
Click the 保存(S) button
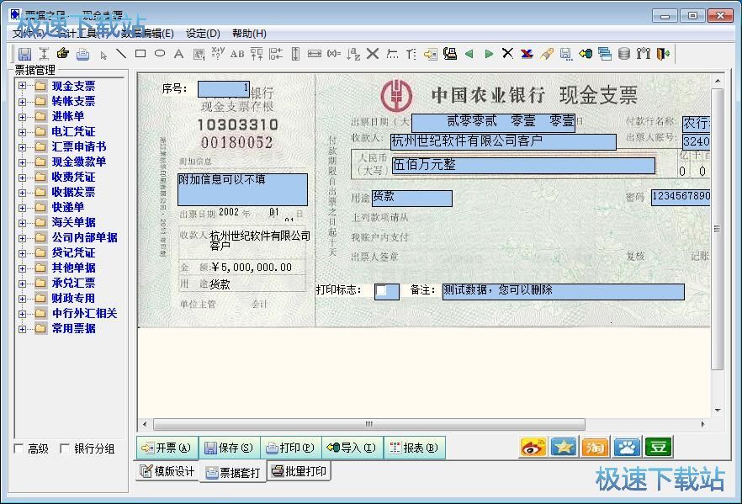(x=229, y=448)
